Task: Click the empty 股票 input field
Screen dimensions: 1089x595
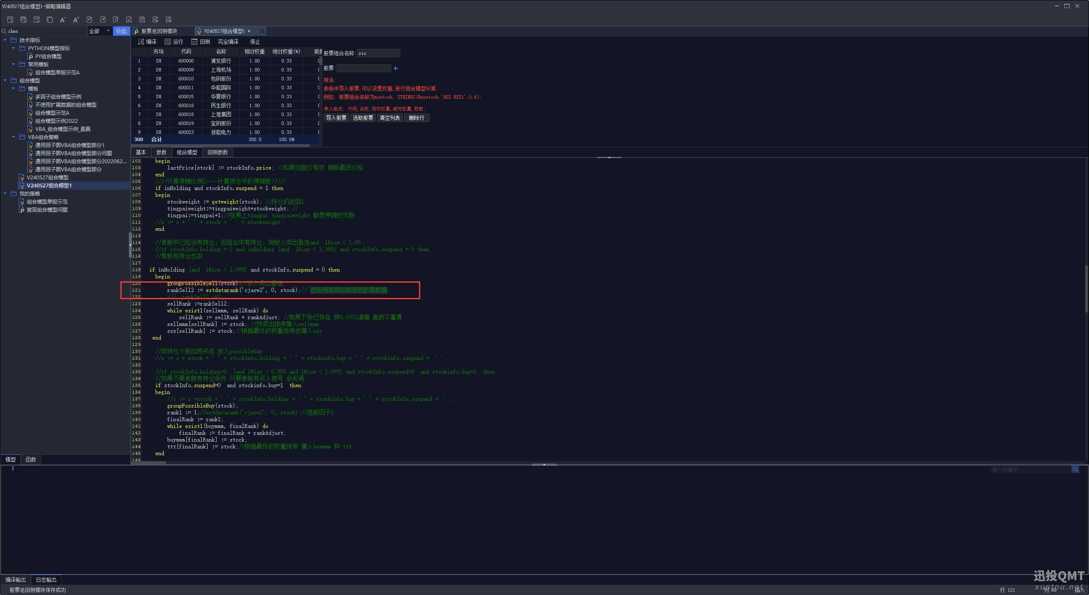Action: coord(363,68)
